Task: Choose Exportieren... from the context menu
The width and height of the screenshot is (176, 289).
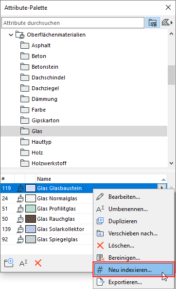Action: pyautogui.click(x=134, y=282)
